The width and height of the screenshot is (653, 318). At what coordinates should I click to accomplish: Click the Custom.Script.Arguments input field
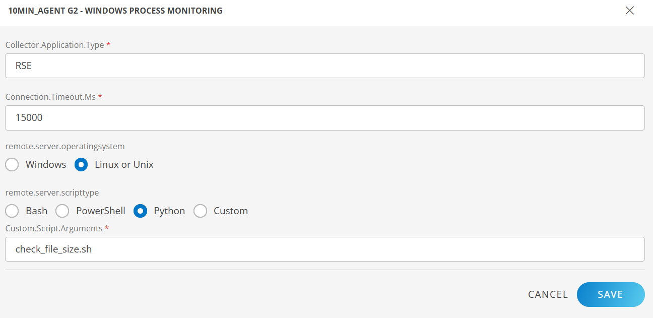[x=324, y=249]
